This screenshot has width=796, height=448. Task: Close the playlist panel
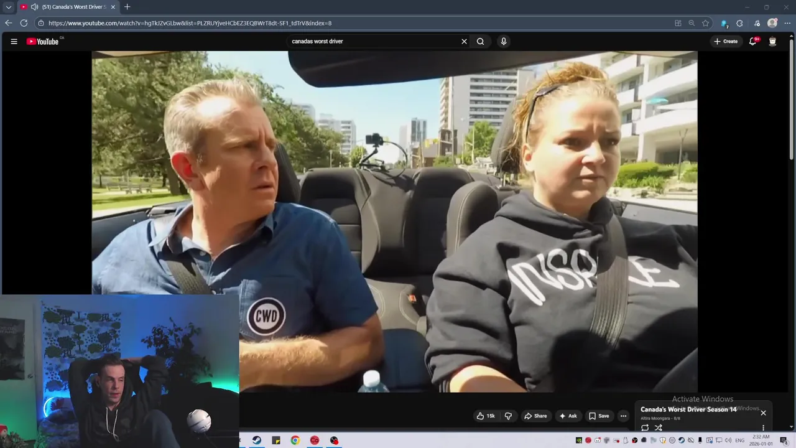(x=763, y=413)
